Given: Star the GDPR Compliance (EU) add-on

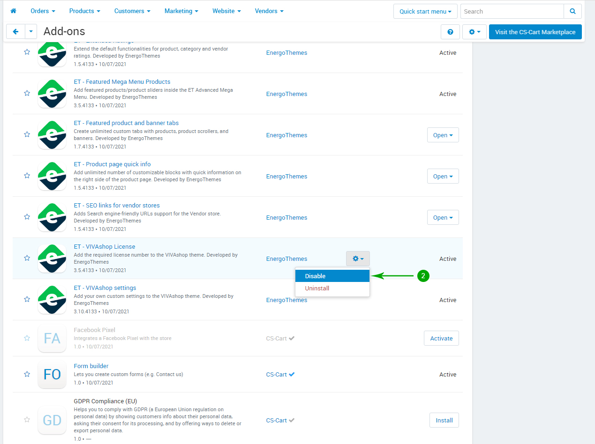Looking at the screenshot, I should tap(27, 420).
